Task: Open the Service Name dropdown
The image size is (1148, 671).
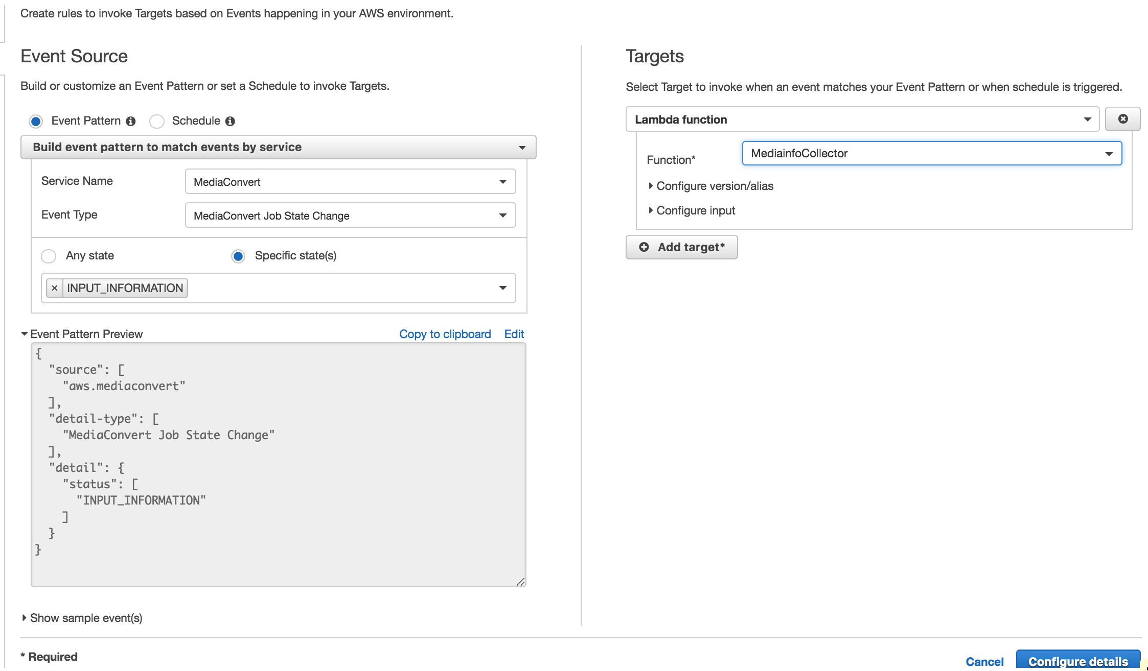Action: click(x=350, y=182)
